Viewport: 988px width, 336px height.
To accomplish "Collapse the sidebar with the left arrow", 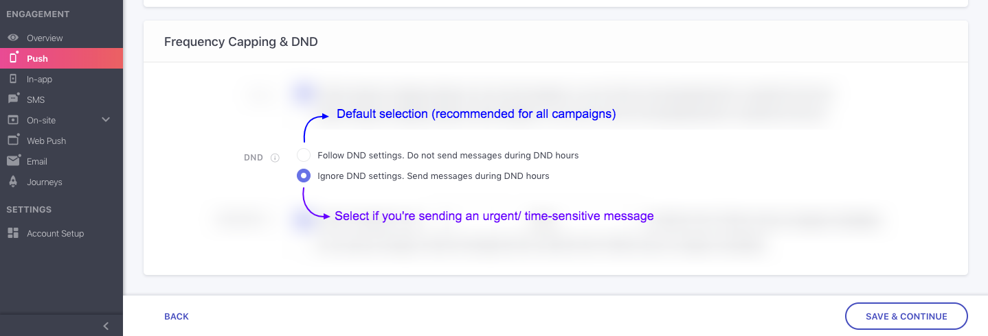I will coord(106,326).
